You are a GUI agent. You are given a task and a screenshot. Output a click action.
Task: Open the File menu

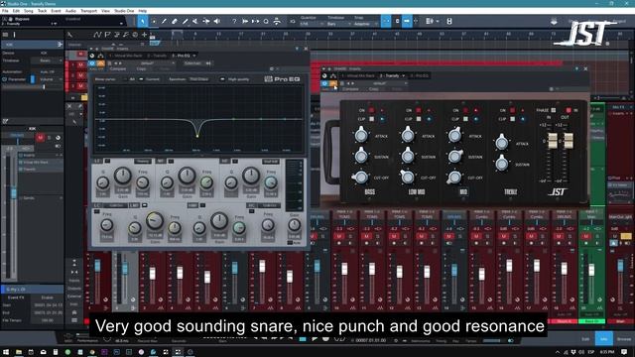[5, 11]
